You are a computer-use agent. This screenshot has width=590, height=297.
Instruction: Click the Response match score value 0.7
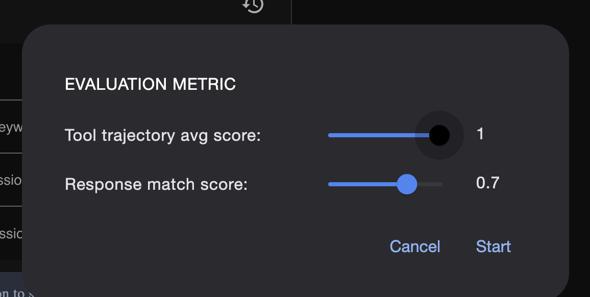487,183
